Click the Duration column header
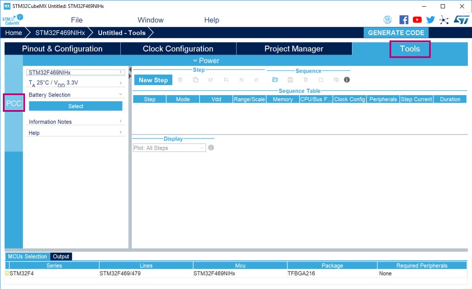The image size is (472, 289). tap(450, 99)
